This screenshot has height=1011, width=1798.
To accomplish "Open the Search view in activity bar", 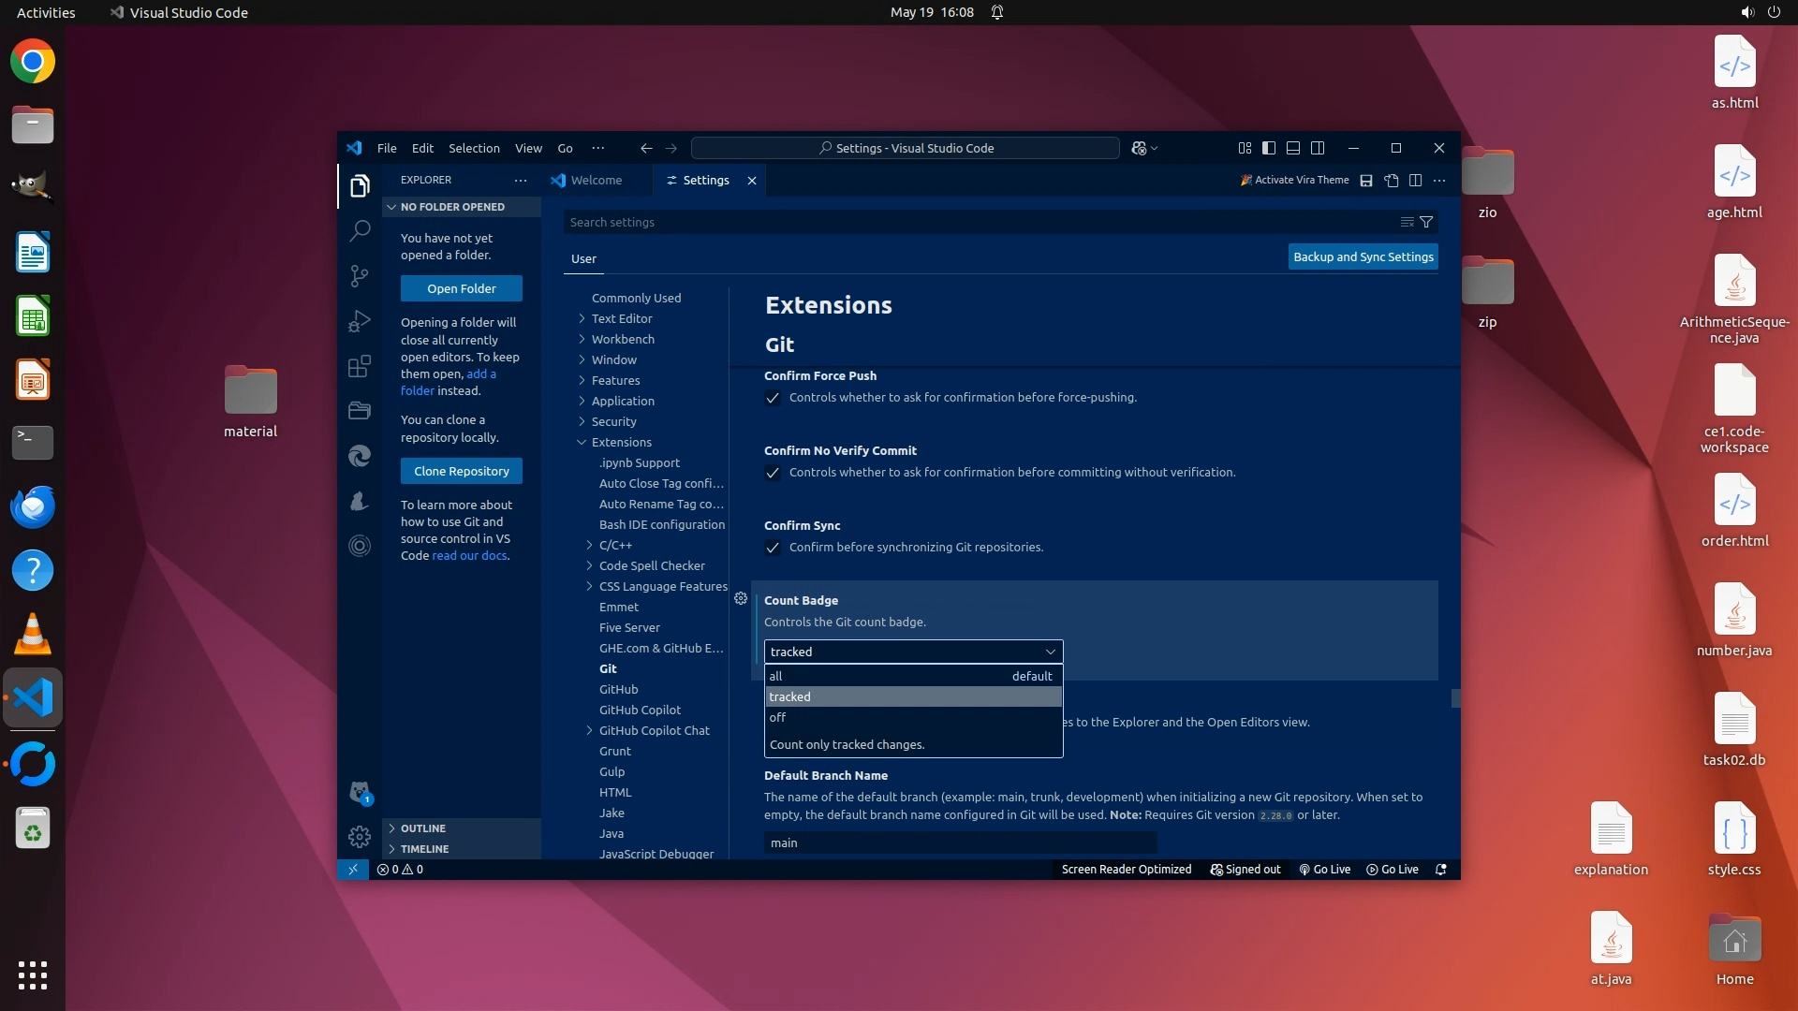I will tap(360, 230).
